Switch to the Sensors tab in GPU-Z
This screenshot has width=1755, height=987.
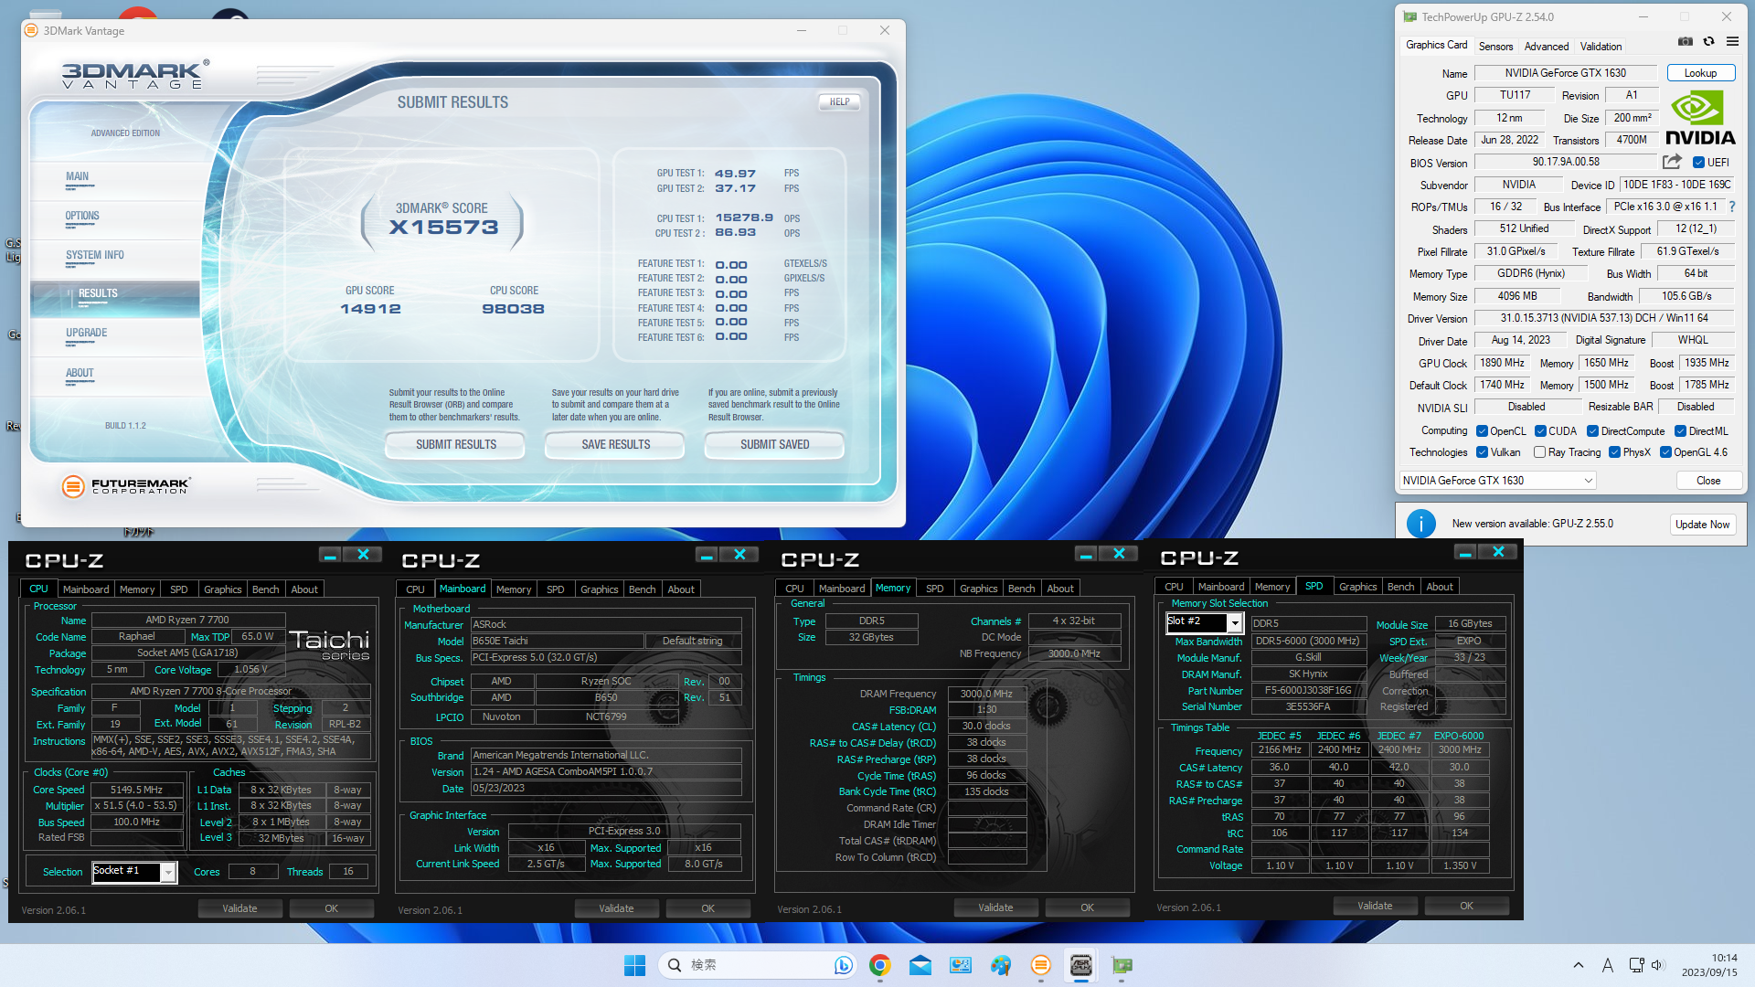click(1495, 46)
